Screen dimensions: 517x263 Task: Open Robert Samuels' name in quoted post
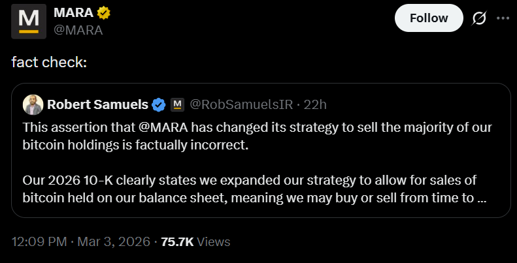[97, 104]
